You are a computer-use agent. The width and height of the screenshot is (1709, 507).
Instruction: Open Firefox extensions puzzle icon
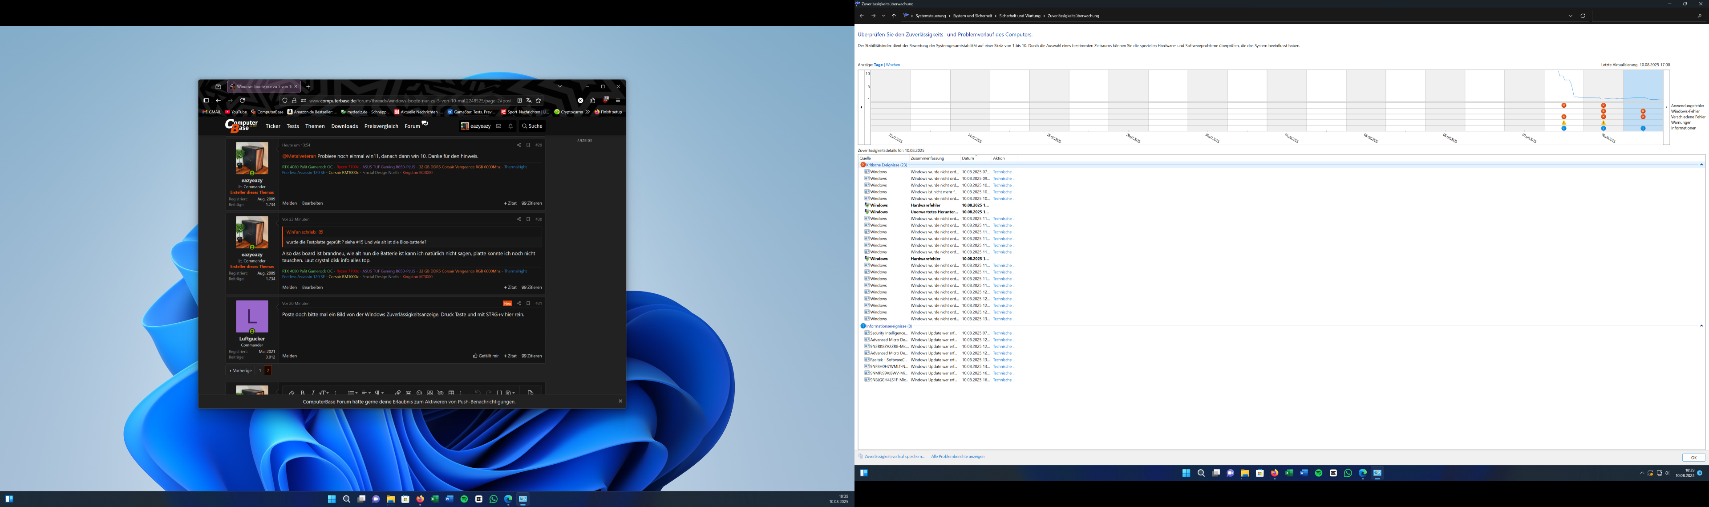(x=592, y=101)
